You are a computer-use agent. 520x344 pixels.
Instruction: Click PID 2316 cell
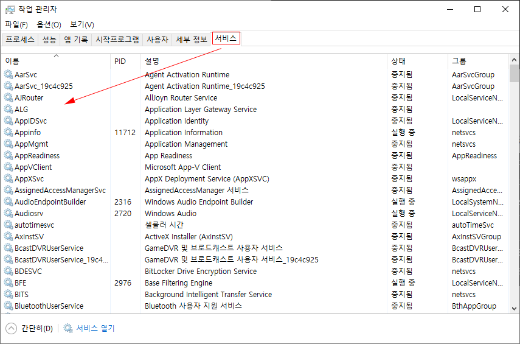click(x=123, y=202)
